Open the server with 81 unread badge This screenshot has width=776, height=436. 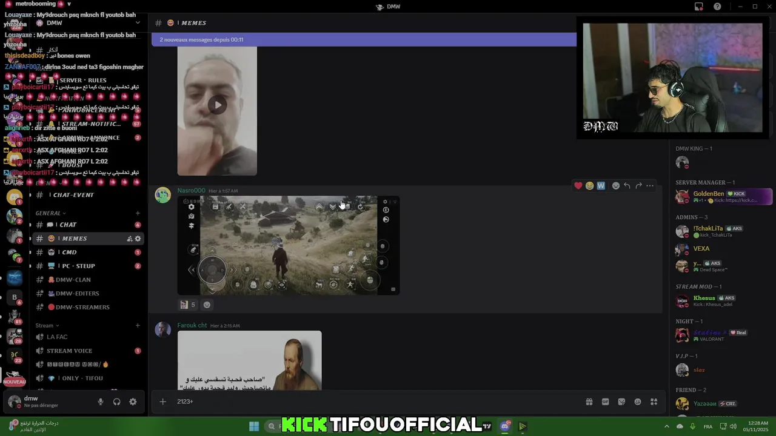tap(15, 317)
